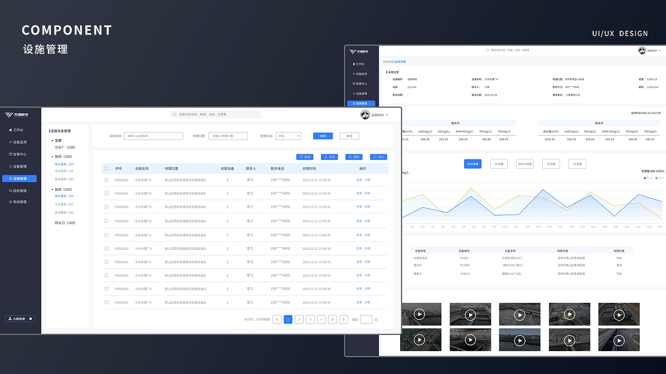Click the 设施名称 input field
This screenshot has height=374, width=666.
[153, 136]
